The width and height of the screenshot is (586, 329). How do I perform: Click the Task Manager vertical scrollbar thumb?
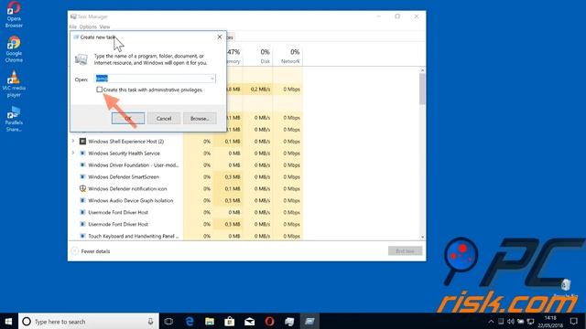(x=422, y=89)
